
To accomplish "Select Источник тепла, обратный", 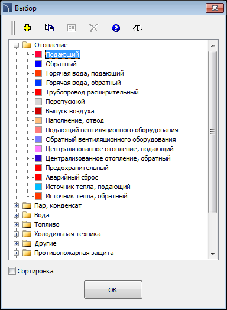I will tap(86, 196).
